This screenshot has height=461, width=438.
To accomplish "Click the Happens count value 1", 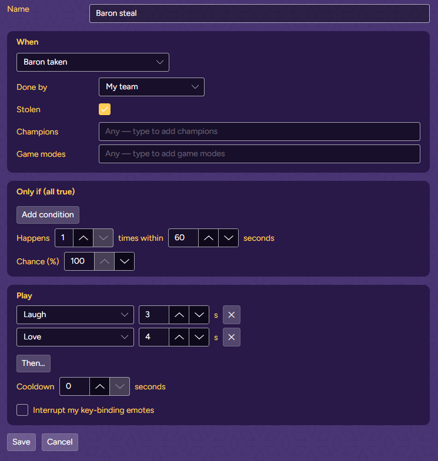I will click(x=64, y=238).
